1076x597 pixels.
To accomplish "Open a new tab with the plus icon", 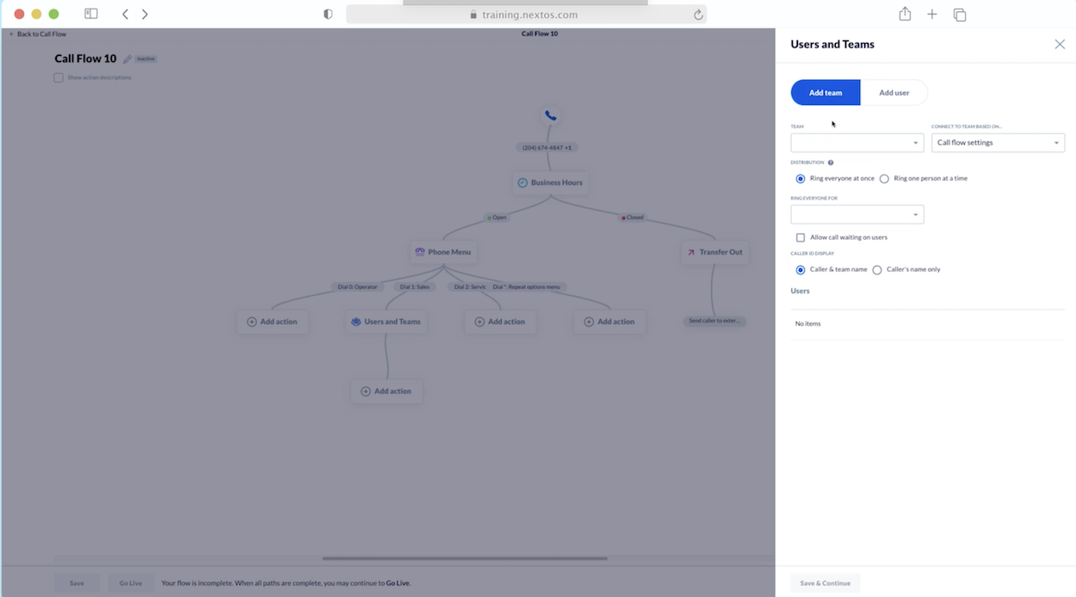I will pos(932,14).
